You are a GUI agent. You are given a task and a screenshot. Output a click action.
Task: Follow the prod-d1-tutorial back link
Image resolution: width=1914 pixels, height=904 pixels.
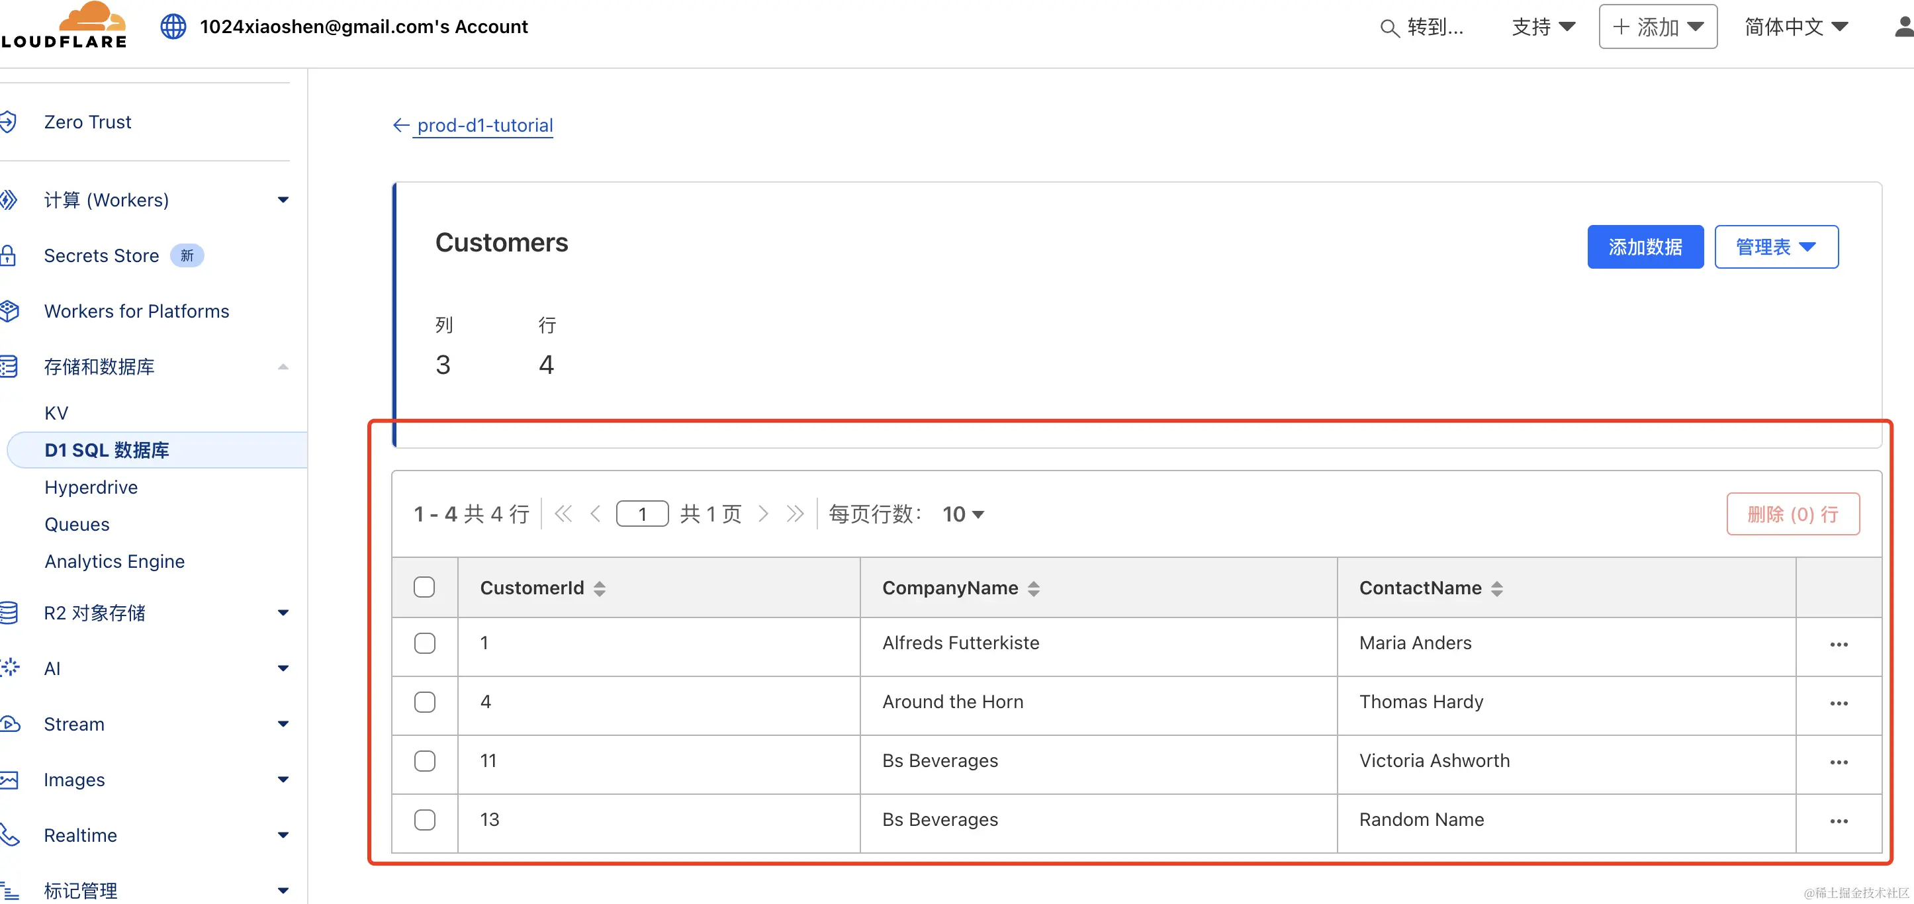coord(484,125)
